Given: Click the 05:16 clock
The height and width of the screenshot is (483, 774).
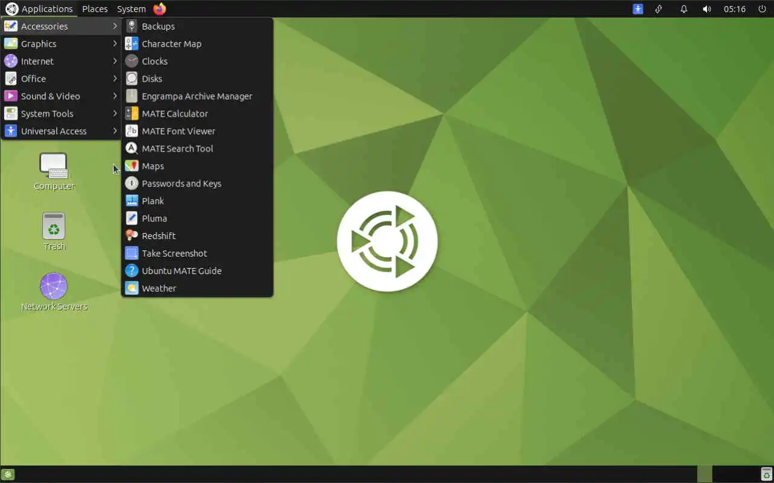Looking at the screenshot, I should (735, 9).
